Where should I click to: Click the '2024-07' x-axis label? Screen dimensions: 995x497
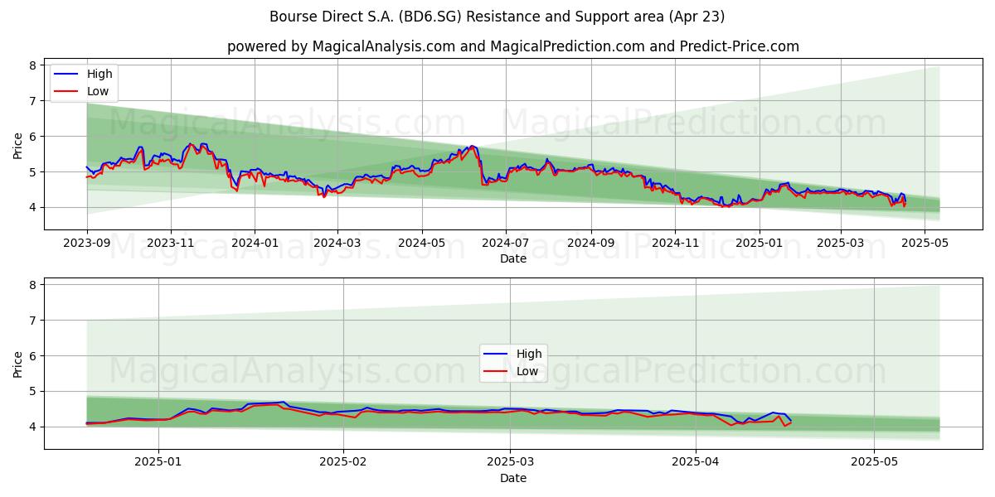click(x=506, y=244)
